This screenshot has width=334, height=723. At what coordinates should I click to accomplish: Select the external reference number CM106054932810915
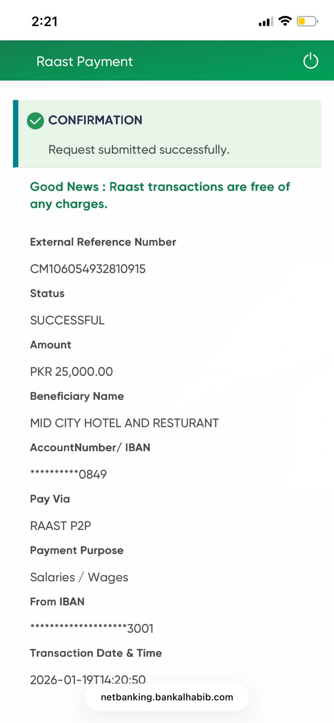[x=88, y=269]
